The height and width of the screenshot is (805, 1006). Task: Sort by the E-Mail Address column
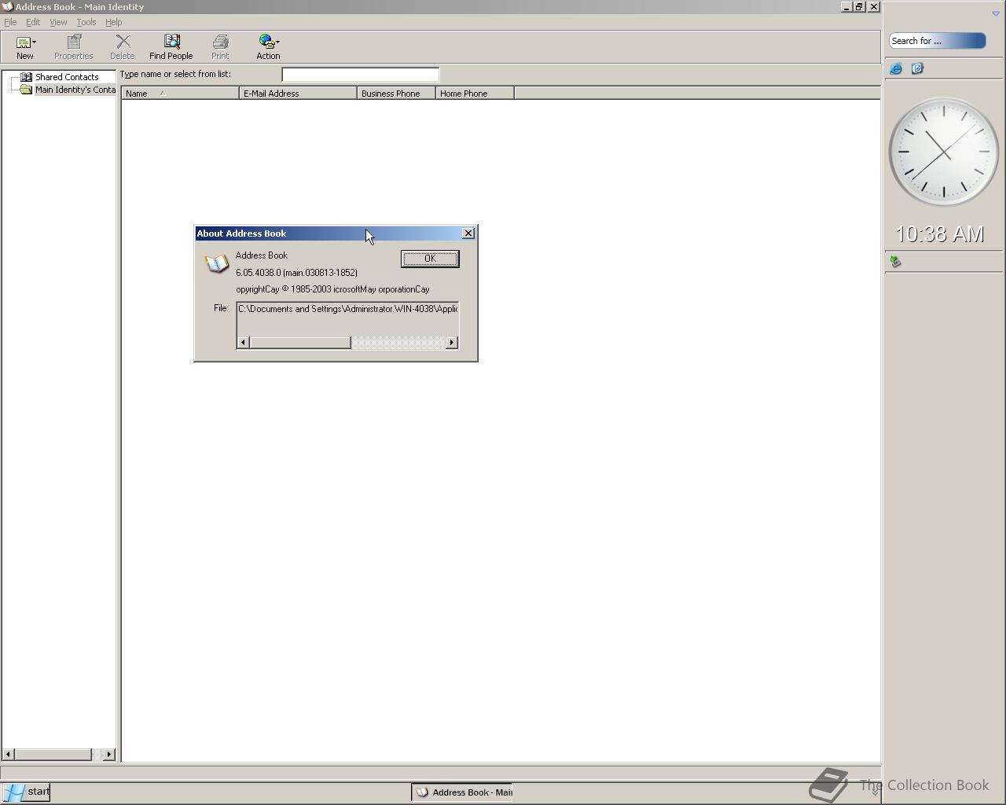coord(298,94)
